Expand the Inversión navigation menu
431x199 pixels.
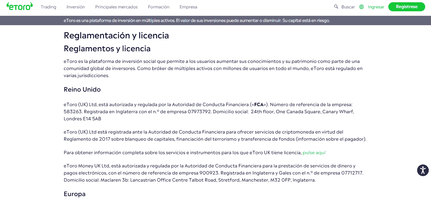[76, 7]
